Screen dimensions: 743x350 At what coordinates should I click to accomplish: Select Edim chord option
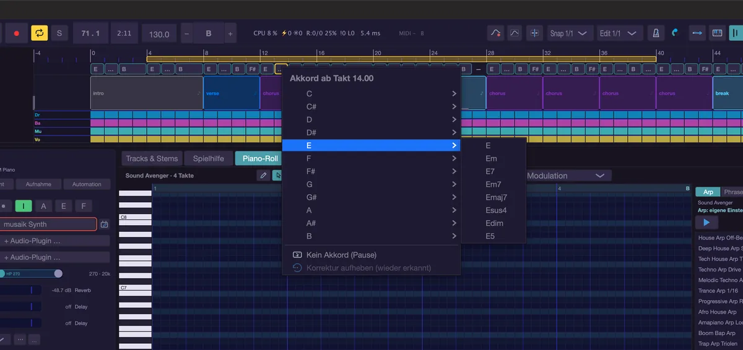[493, 223]
